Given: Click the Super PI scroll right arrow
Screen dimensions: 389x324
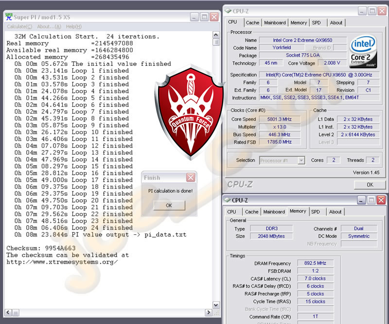Looking at the screenshot, I should (209, 312).
